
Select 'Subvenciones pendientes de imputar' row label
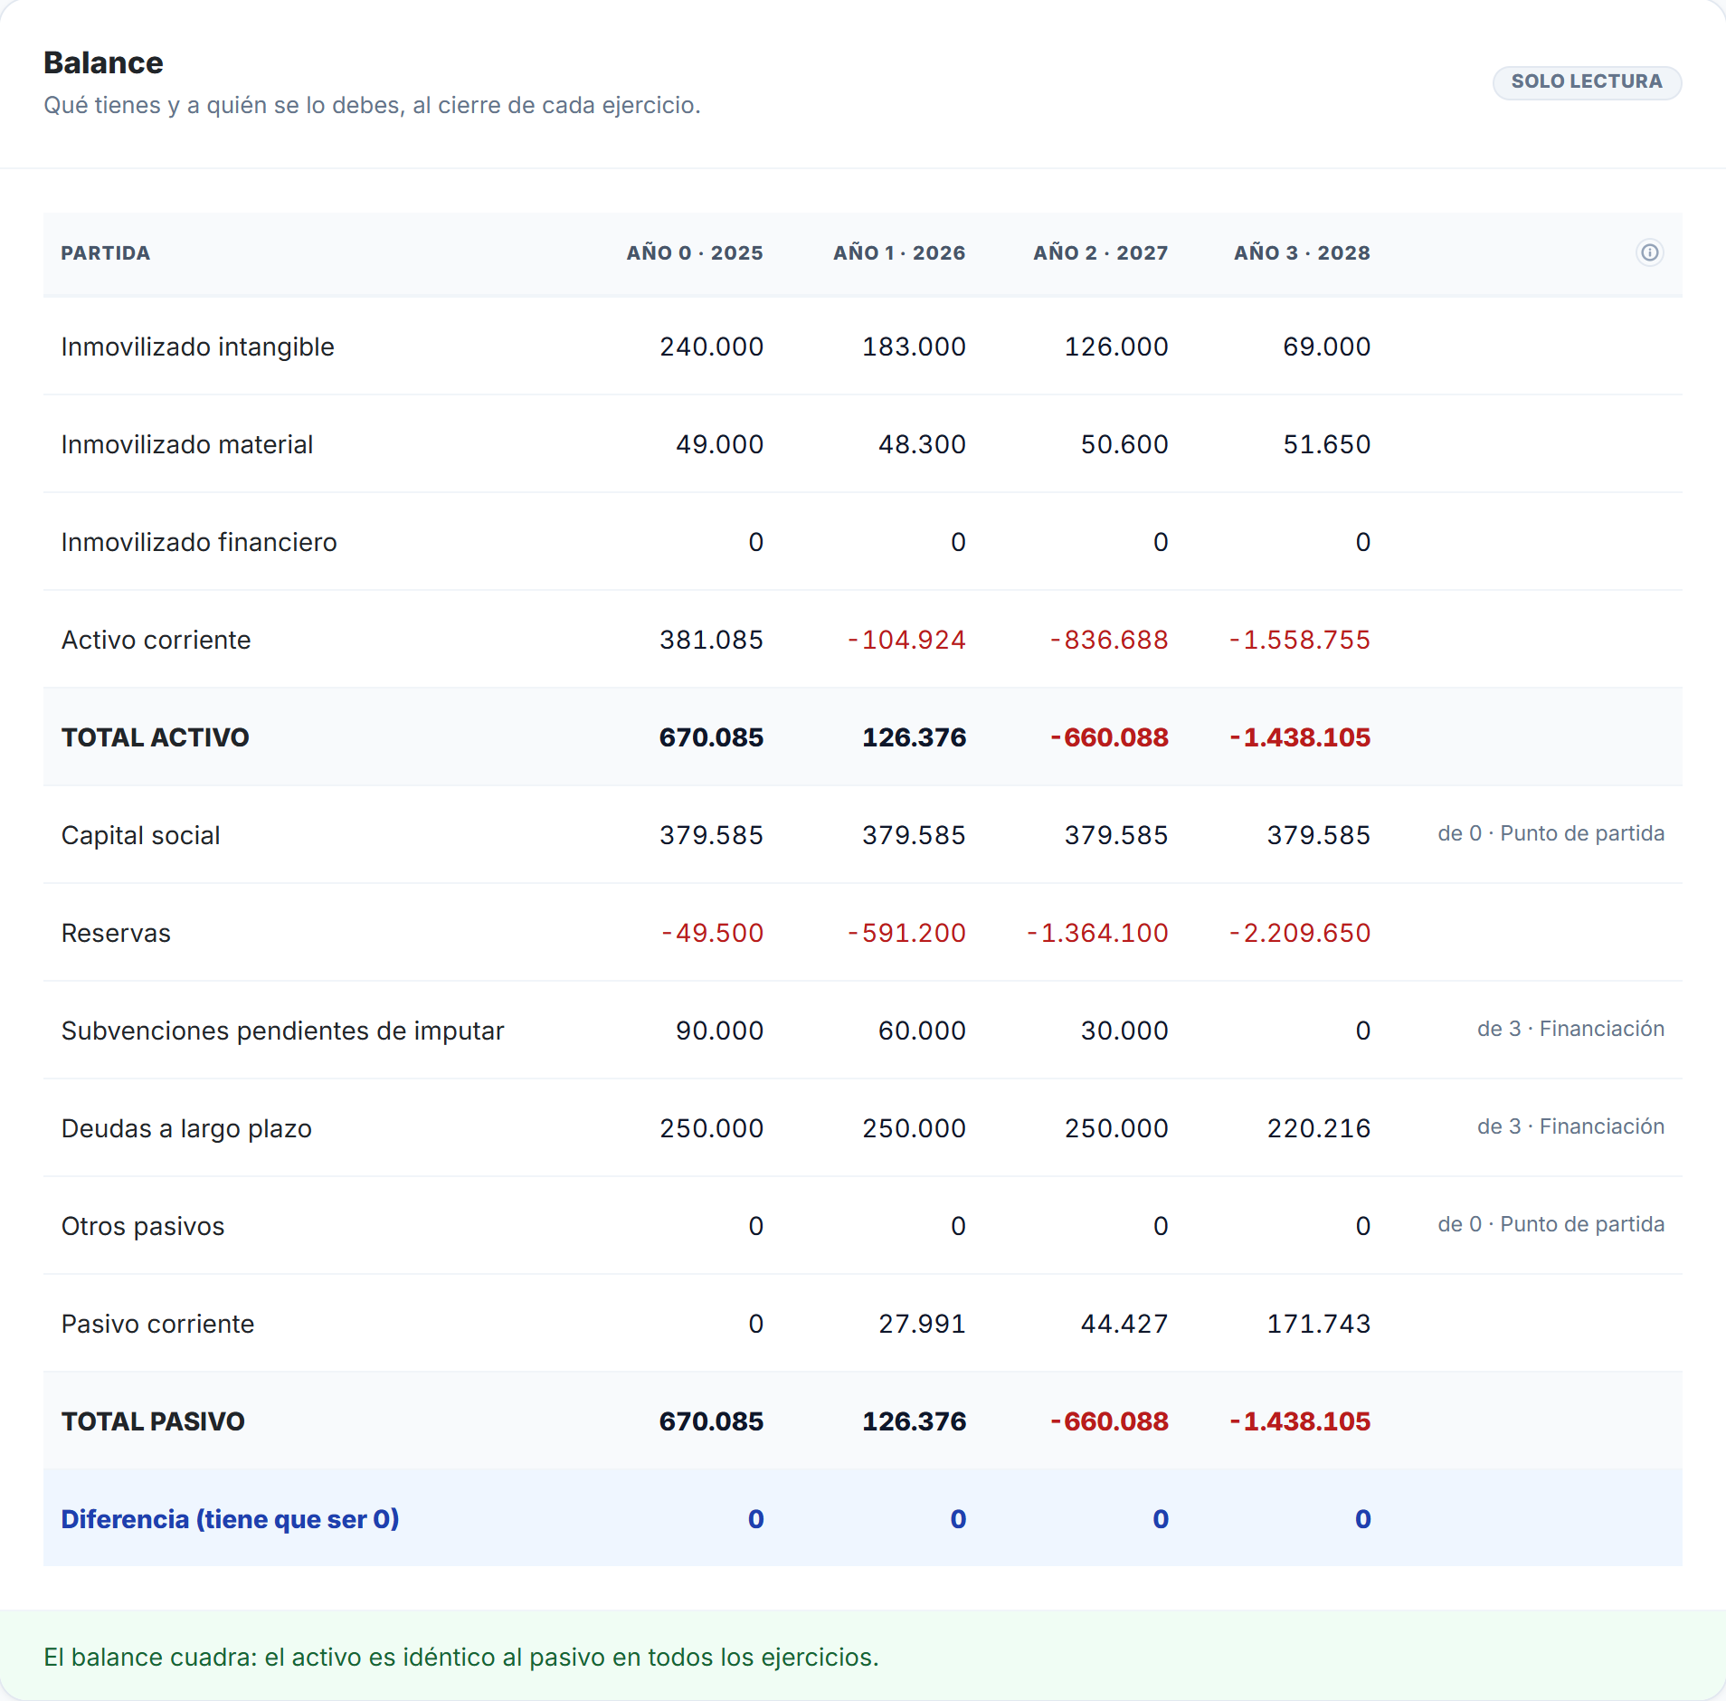pyautogui.click(x=282, y=1031)
